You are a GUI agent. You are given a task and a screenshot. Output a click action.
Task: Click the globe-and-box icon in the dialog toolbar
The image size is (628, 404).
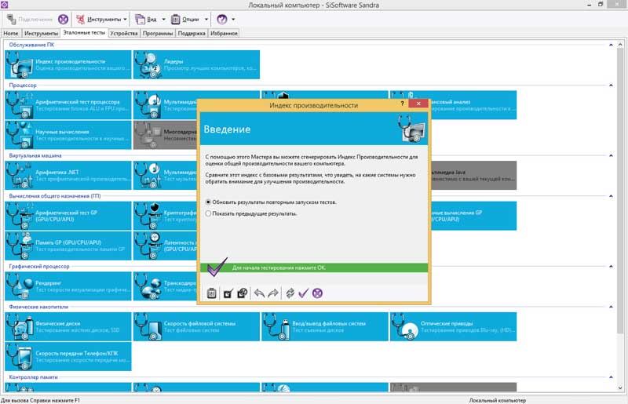[x=243, y=293]
